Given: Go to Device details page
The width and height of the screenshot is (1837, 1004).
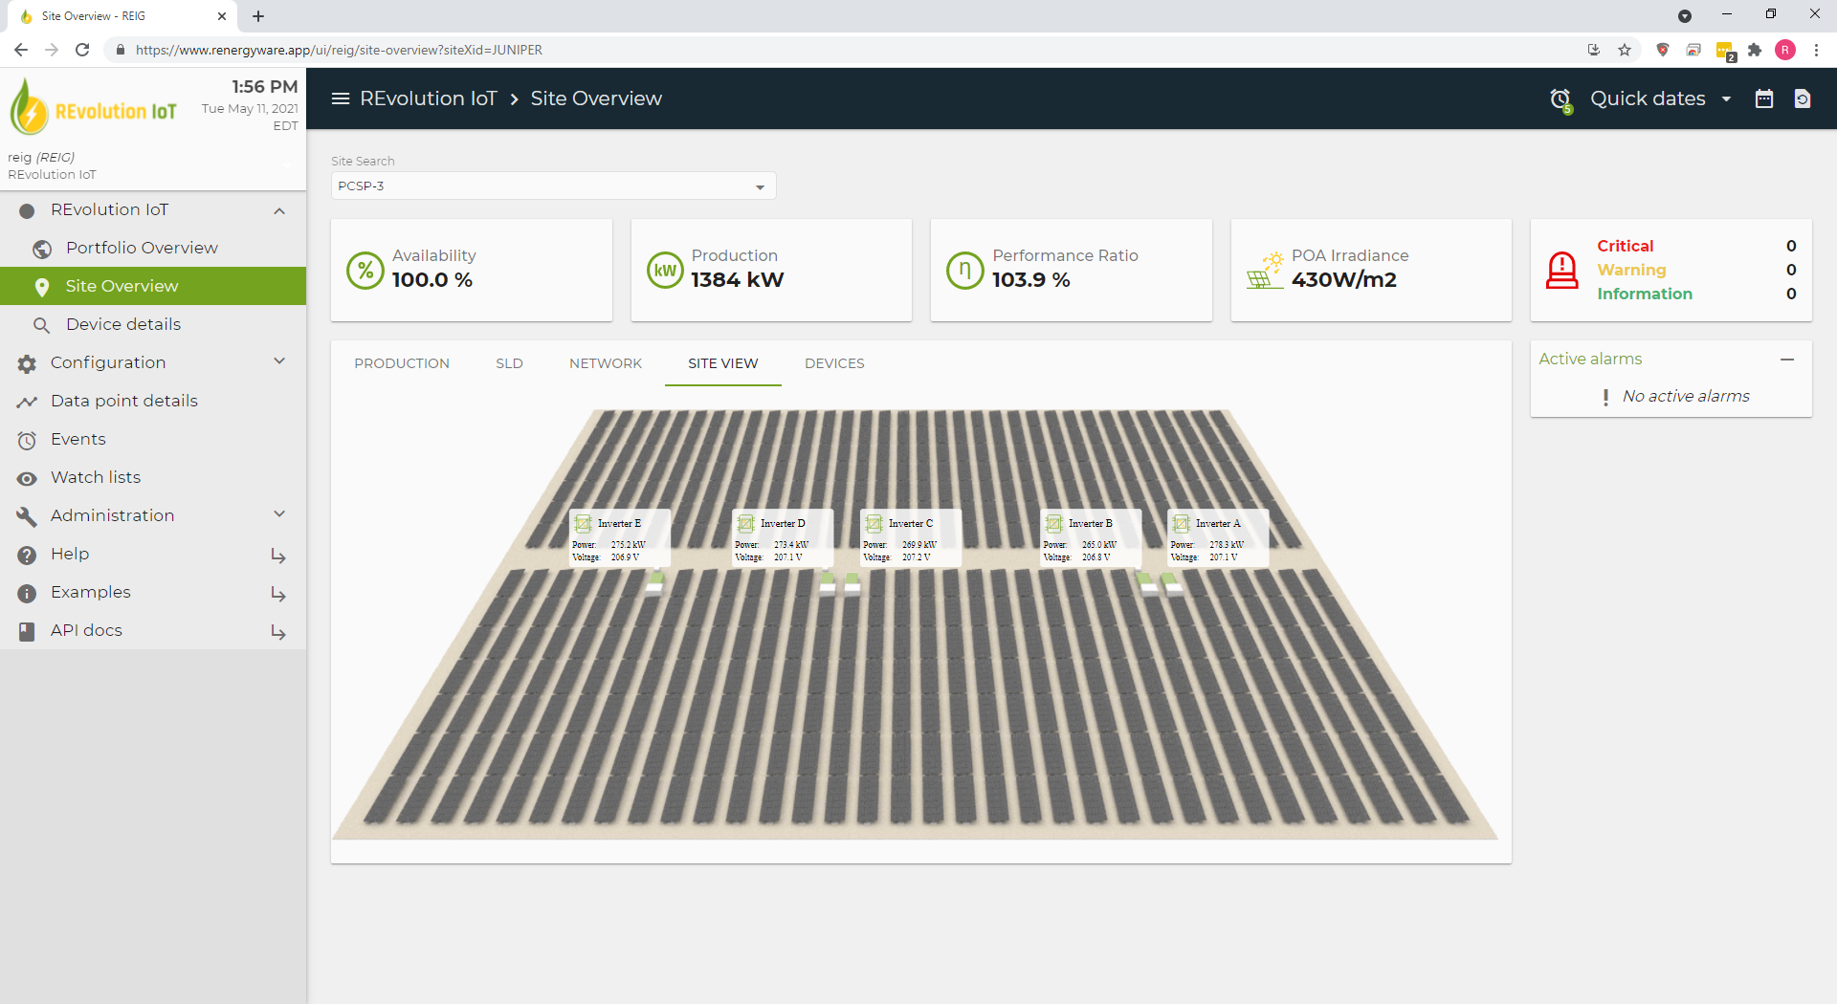Looking at the screenshot, I should (153, 324).
